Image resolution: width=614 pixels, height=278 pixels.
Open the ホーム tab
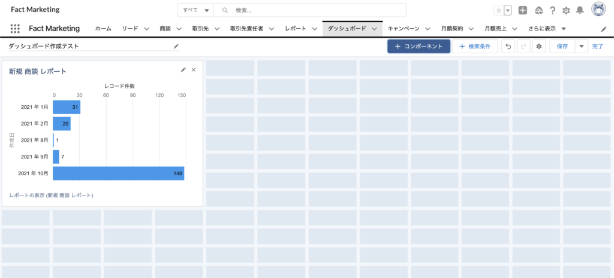(103, 29)
